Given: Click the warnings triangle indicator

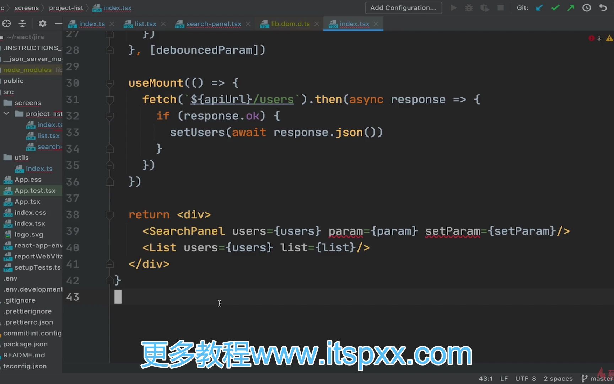Looking at the screenshot, I should click(x=609, y=38).
